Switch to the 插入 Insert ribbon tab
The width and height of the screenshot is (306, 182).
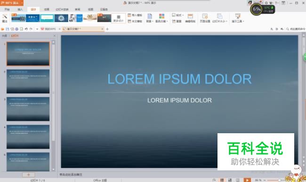[x=20, y=9]
